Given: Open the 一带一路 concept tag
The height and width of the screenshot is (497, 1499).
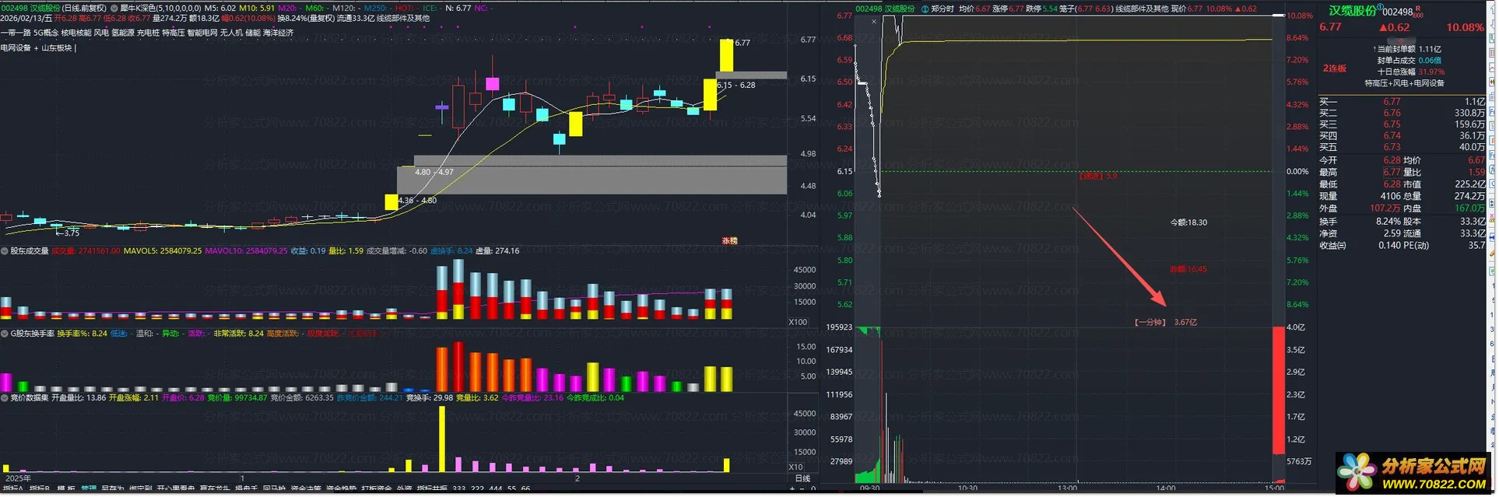Looking at the screenshot, I should coord(14,33).
